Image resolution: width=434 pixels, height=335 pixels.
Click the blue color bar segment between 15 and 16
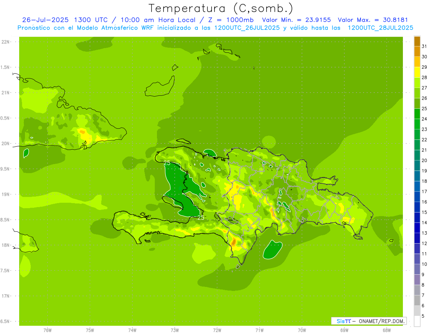(x=417, y=207)
